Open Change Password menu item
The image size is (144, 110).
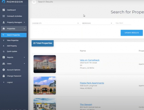tap(14, 76)
